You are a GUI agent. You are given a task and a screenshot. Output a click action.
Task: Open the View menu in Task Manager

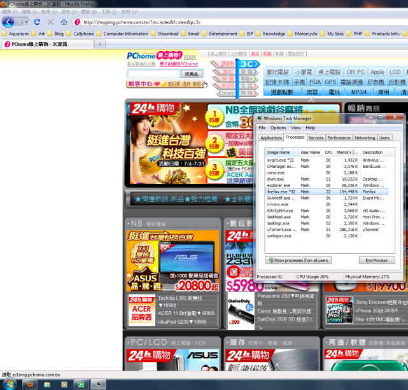coord(295,128)
